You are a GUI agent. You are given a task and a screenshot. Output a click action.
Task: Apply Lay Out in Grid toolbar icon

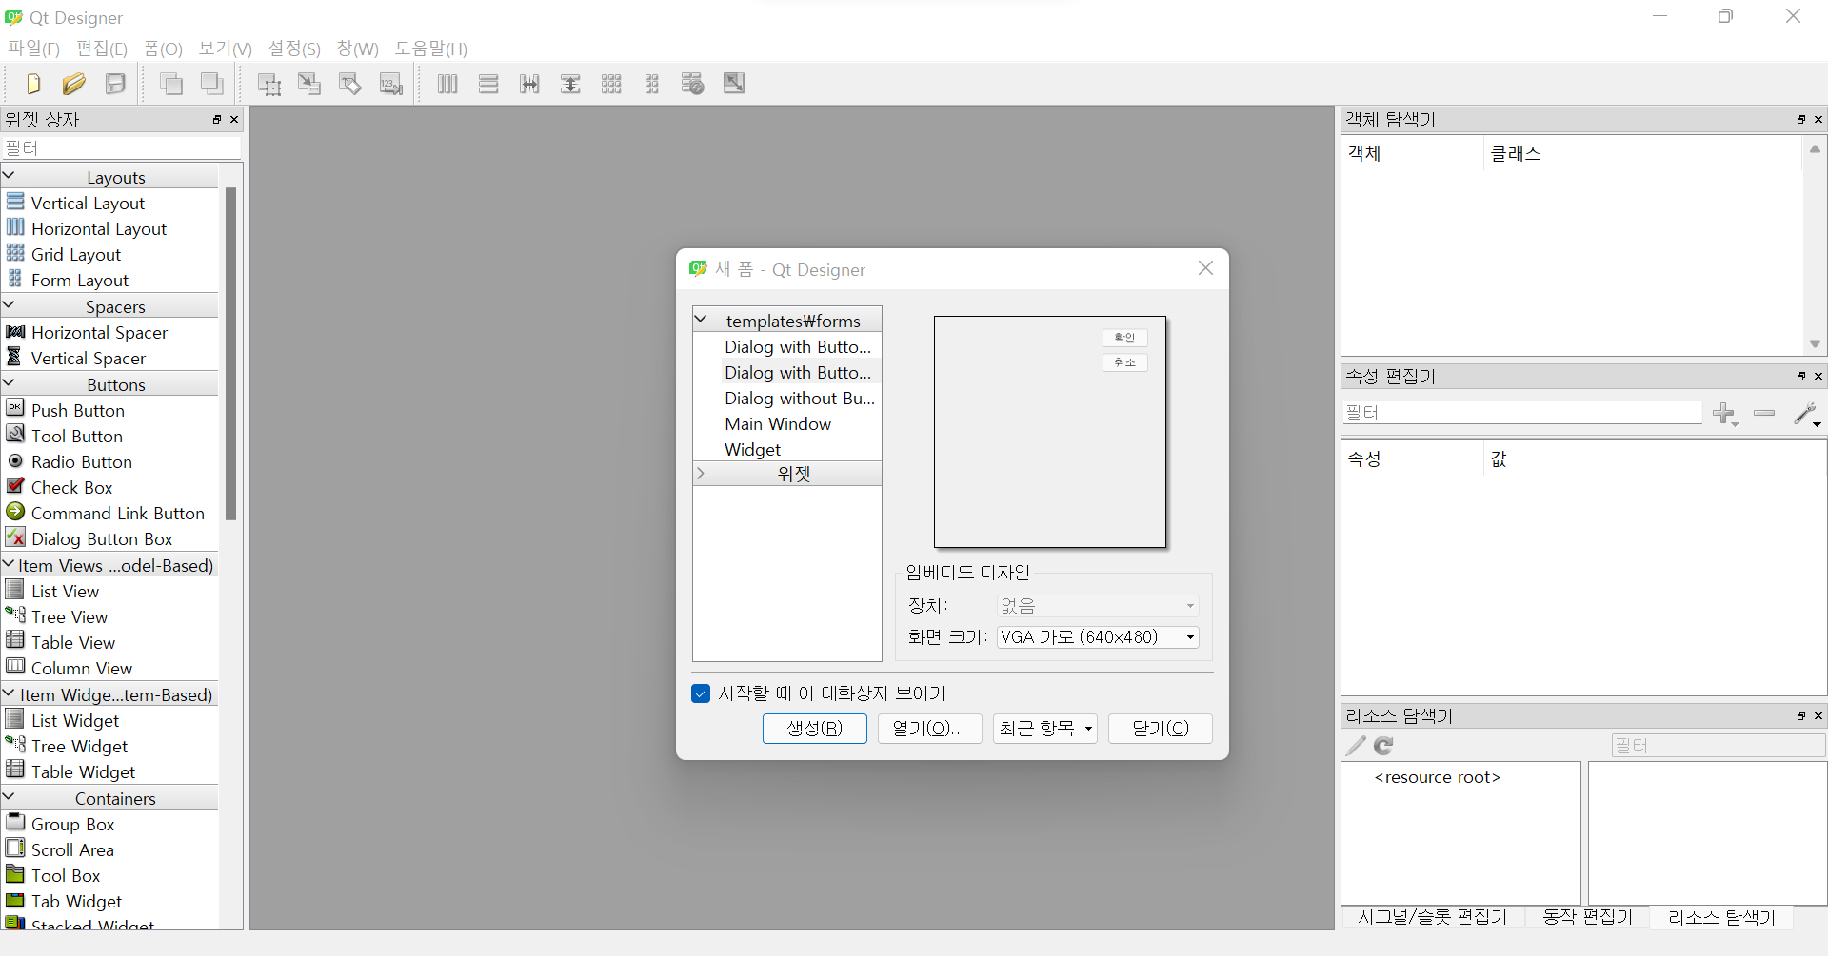point(611,84)
